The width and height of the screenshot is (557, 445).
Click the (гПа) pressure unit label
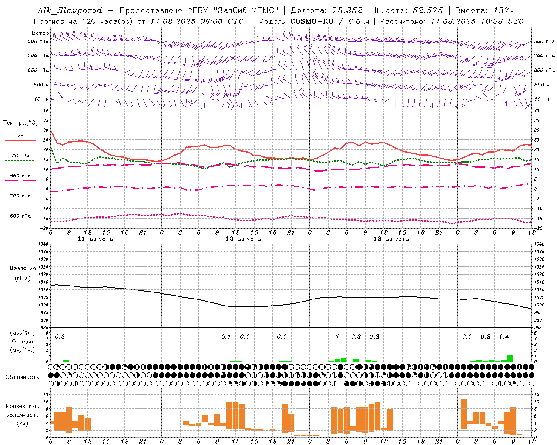22,279
